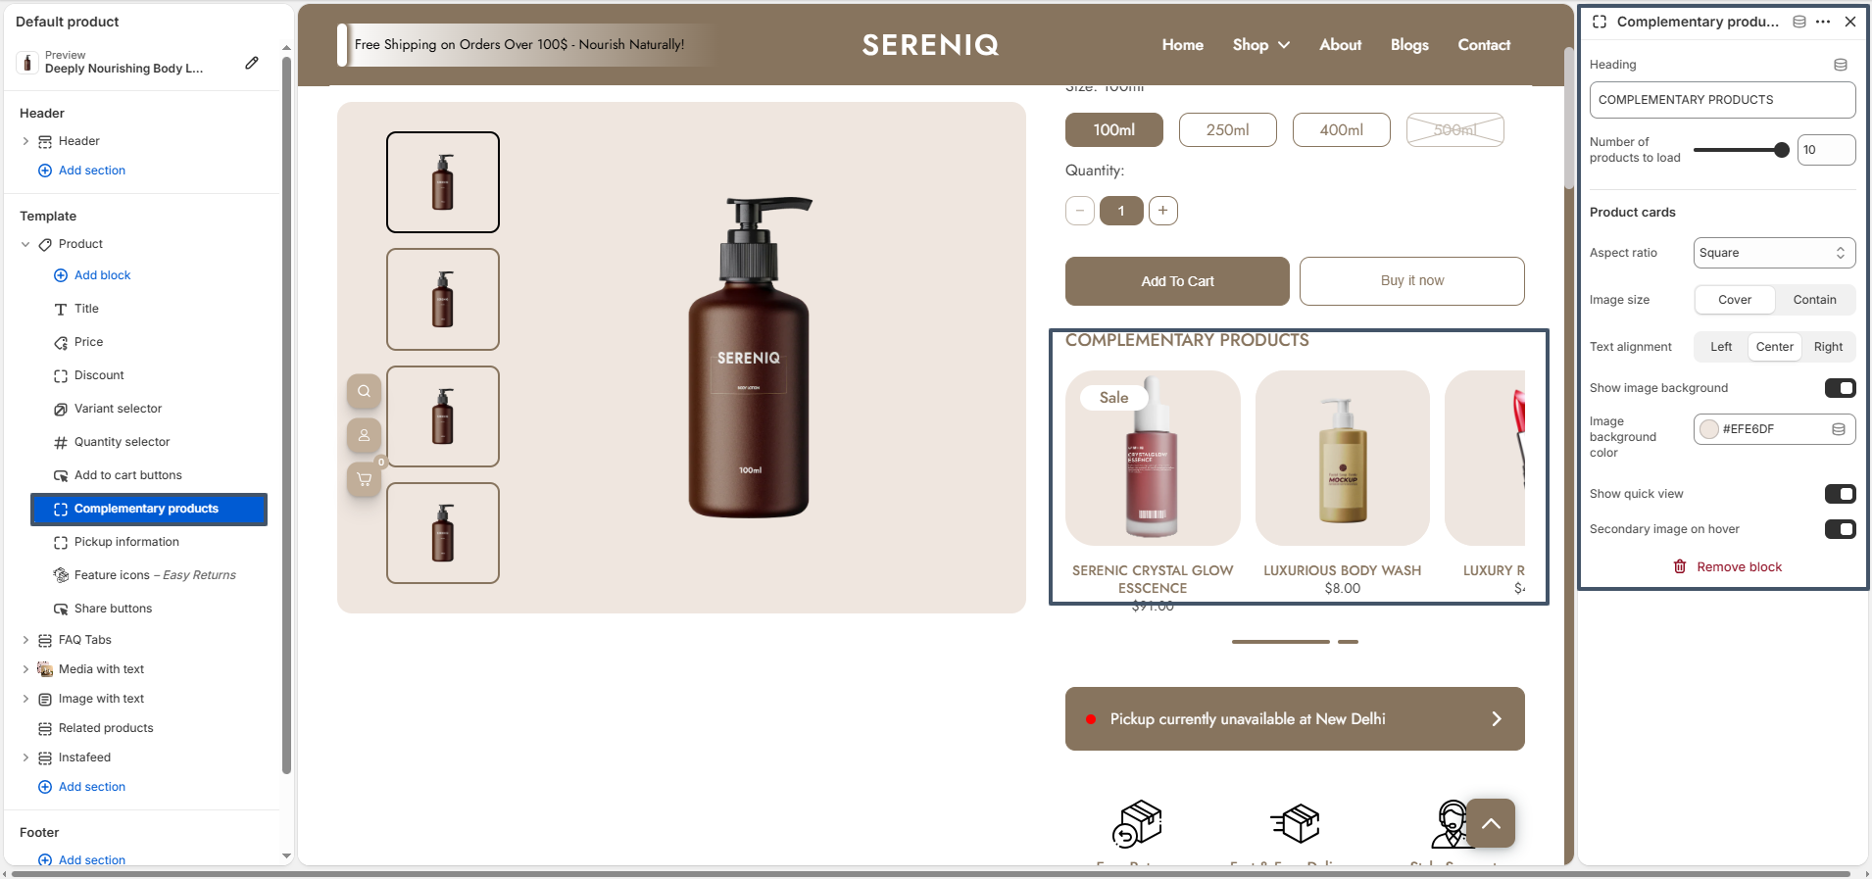The height and width of the screenshot is (879, 1872).
Task: Open the Home navigation link
Action: click(1183, 45)
